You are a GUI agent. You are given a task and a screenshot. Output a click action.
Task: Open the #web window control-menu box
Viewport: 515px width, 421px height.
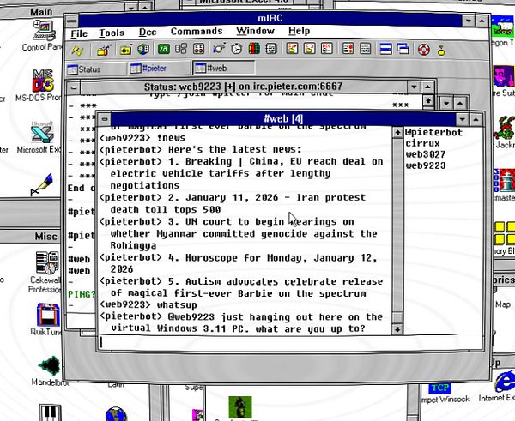(x=105, y=119)
